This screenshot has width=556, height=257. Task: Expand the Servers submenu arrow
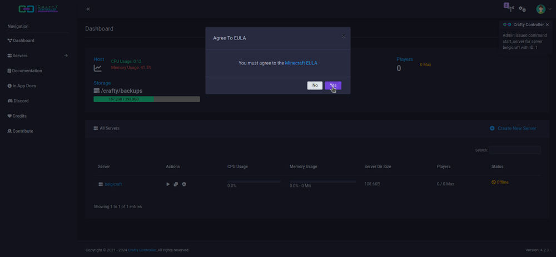coord(66,56)
